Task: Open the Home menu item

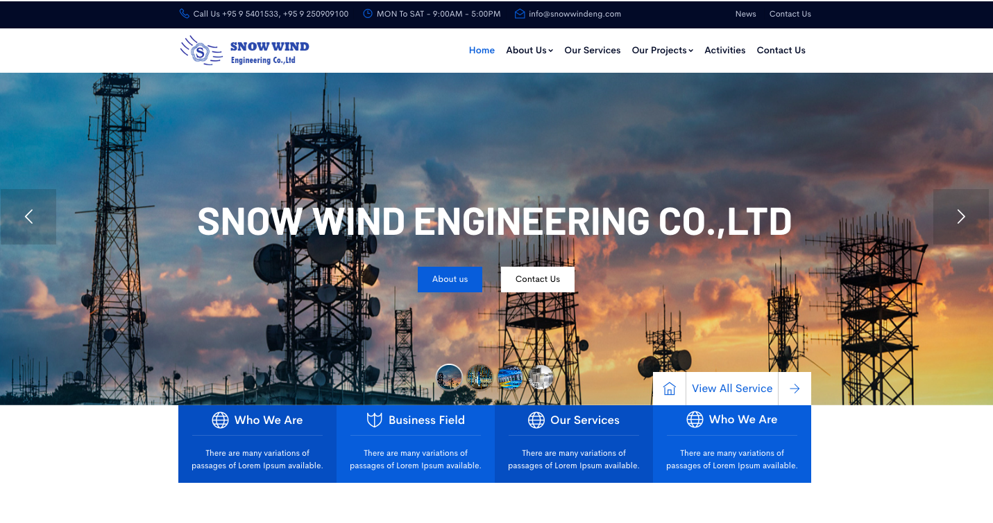Action: click(x=482, y=51)
